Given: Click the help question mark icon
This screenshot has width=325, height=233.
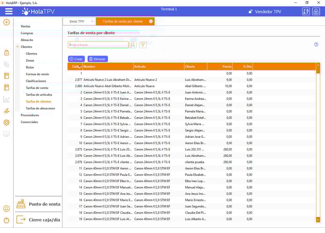Looking at the screenshot, I should pyautogui.click(x=316, y=44).
